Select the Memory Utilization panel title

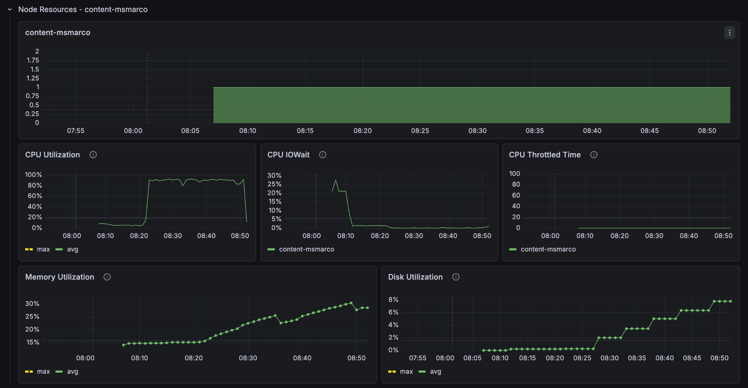click(60, 277)
